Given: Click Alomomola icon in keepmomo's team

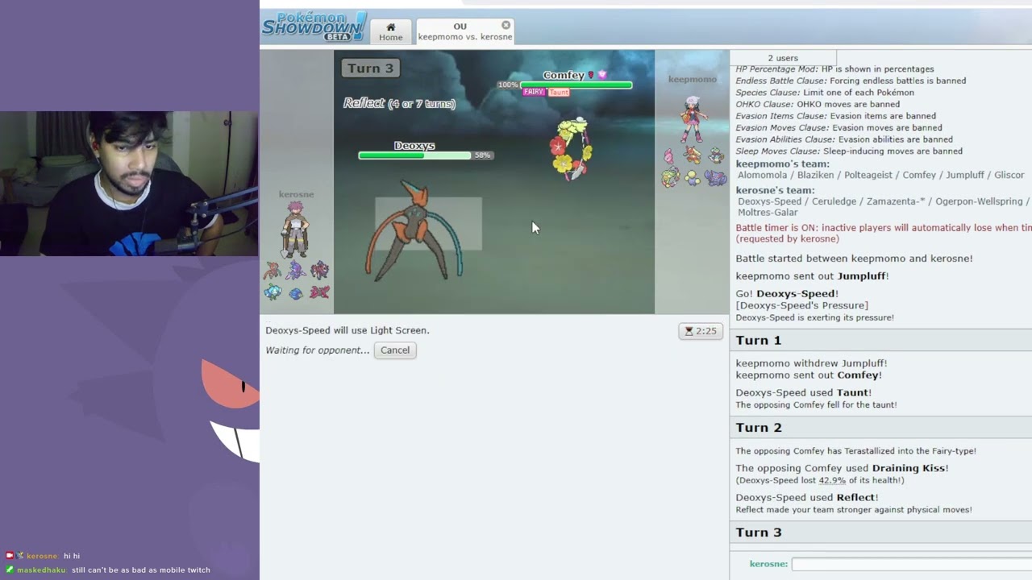Looking at the screenshot, I should (x=669, y=155).
